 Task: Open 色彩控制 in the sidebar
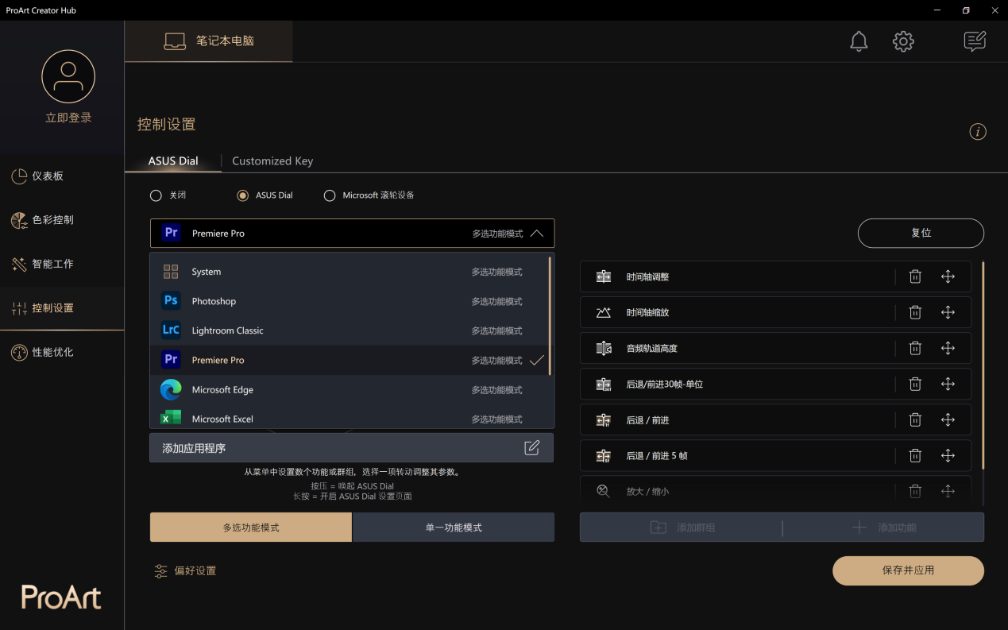click(x=53, y=220)
